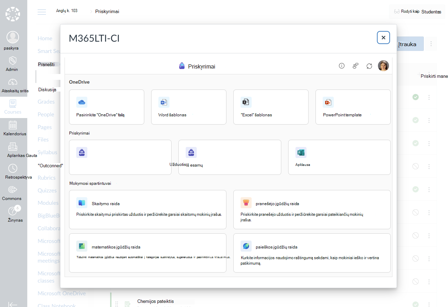
Task: Open Diskusija in course menu
Action: 47,90
